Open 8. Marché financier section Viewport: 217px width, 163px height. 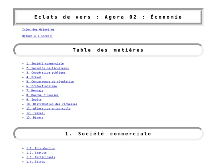pyautogui.click(x=42, y=95)
